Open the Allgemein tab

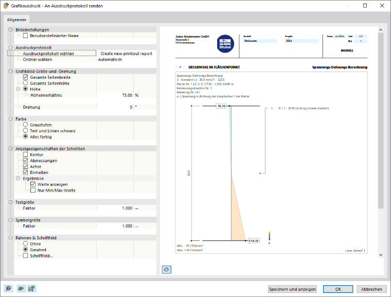[16, 20]
